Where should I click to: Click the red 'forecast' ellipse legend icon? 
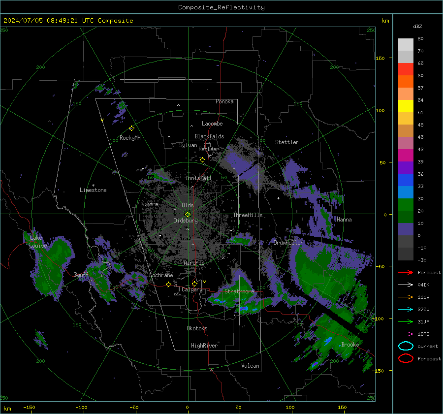point(406,358)
